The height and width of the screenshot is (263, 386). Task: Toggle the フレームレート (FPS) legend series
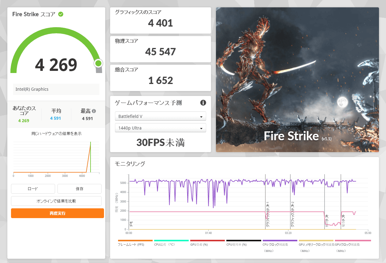click(x=135, y=241)
